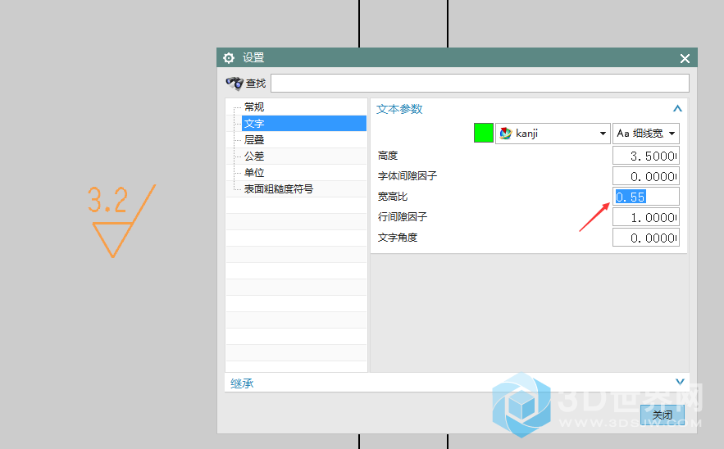Open the kanji font dropdown
This screenshot has width=724, height=449.
[553, 134]
